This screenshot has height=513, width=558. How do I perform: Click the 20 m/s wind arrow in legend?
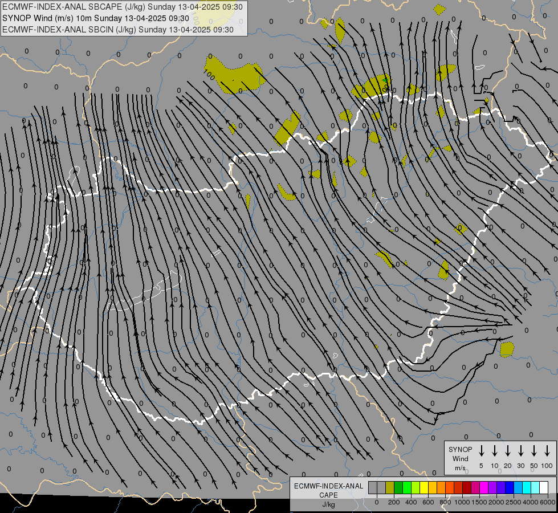pyautogui.click(x=508, y=451)
